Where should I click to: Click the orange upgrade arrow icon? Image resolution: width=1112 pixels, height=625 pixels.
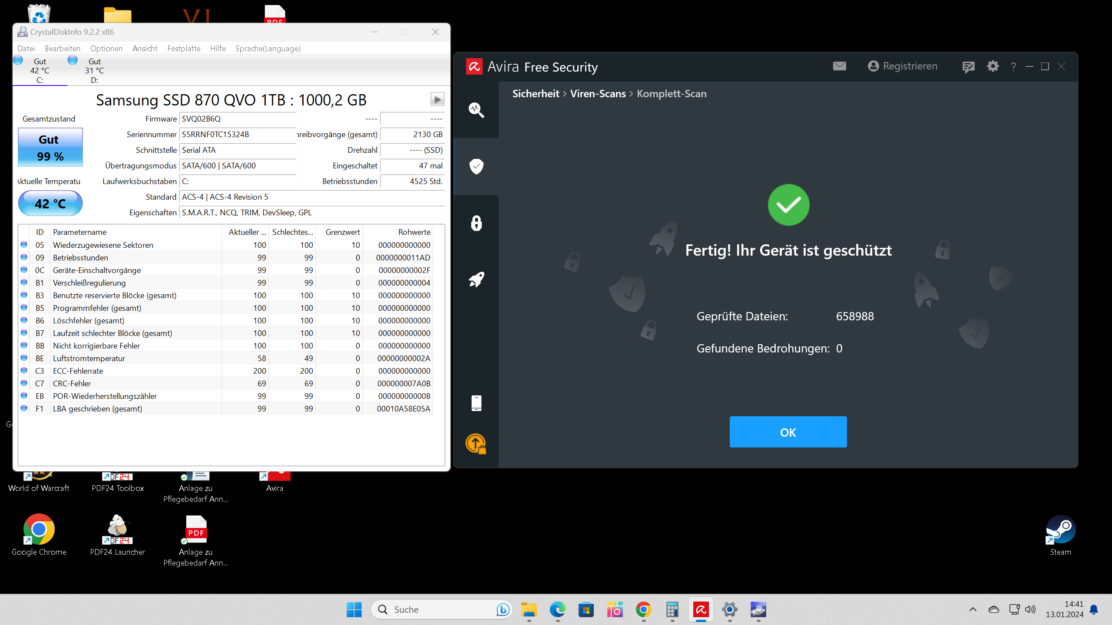click(476, 444)
